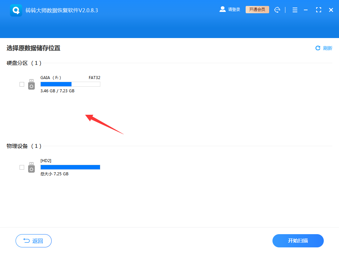Check the GAIA (F:) partition checkbox

tap(22, 84)
